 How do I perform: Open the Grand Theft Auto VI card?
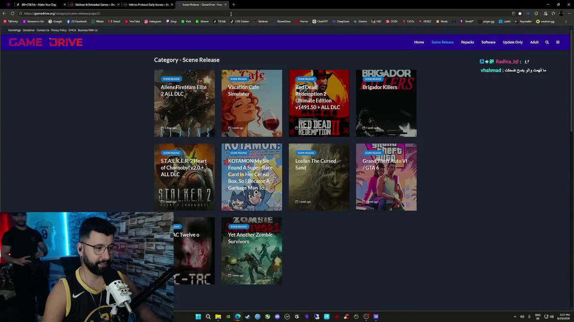click(386, 177)
